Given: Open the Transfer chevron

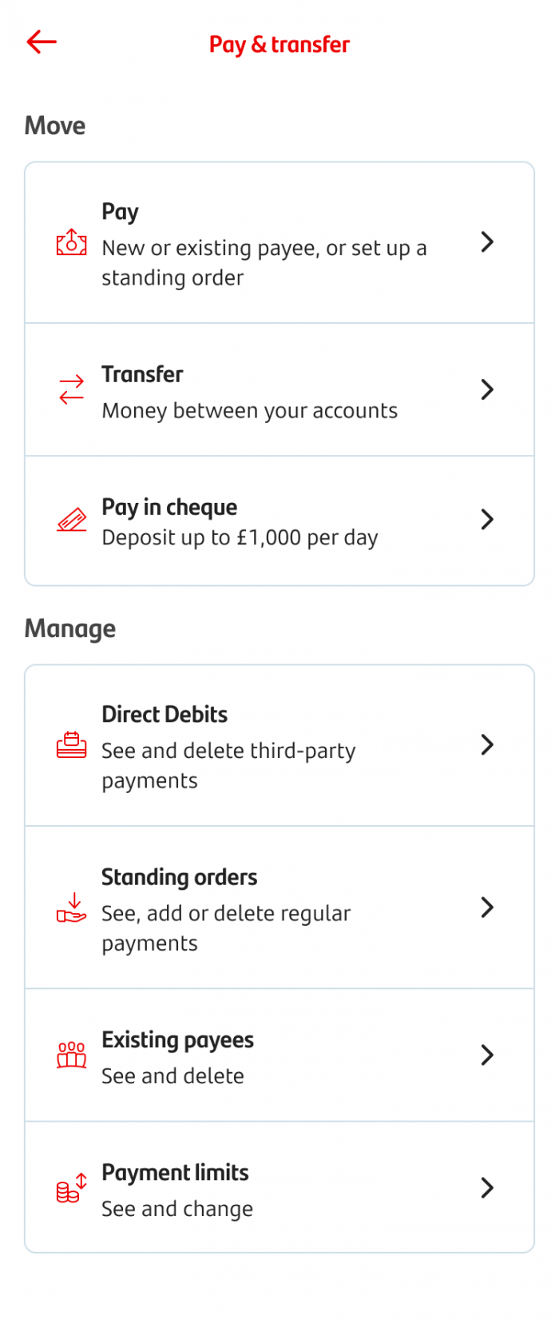Looking at the screenshot, I should click(x=487, y=389).
